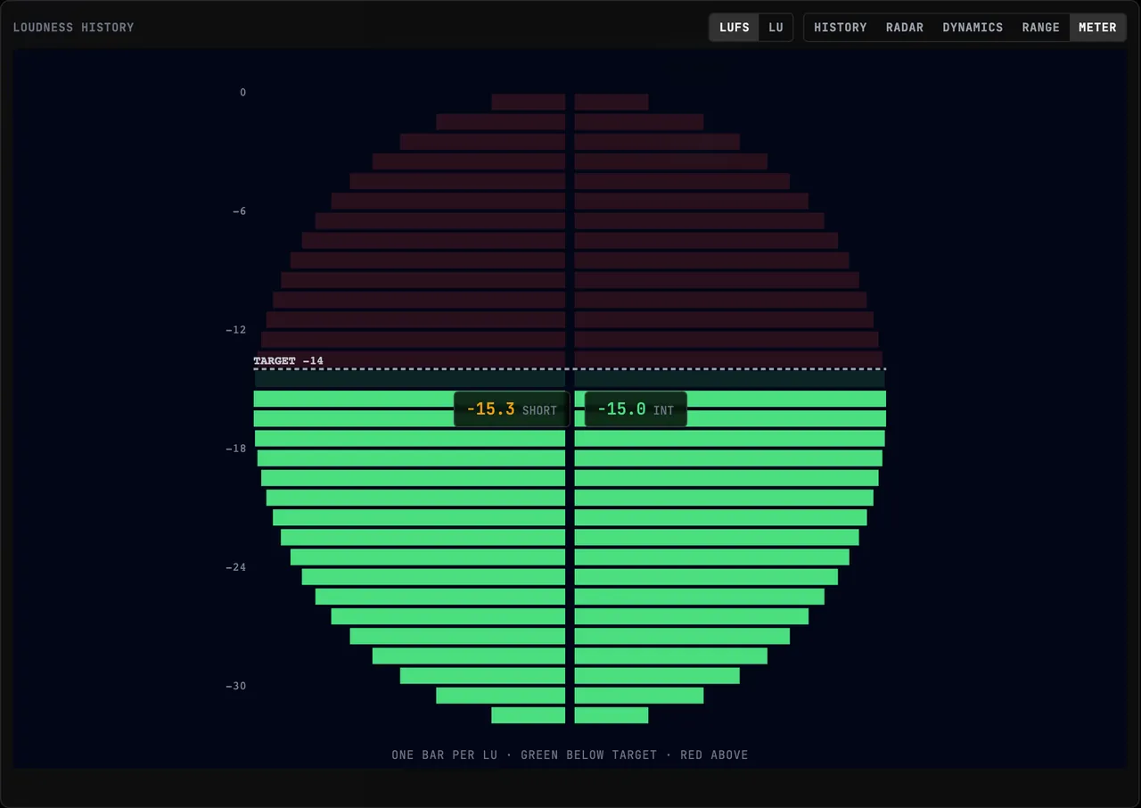Click the -30 scale label
The height and width of the screenshot is (808, 1141).
tap(235, 686)
